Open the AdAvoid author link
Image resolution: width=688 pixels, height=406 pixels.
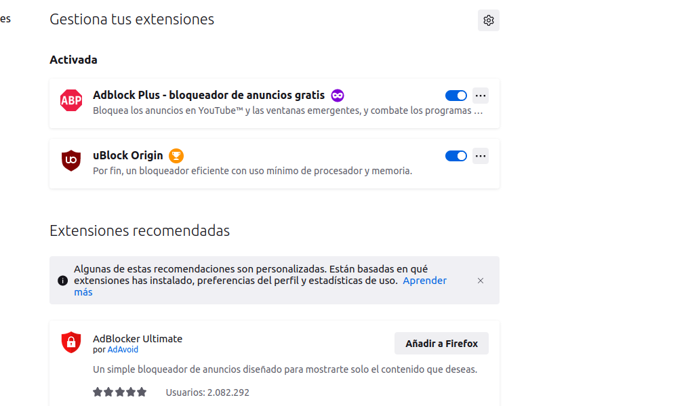[123, 349]
